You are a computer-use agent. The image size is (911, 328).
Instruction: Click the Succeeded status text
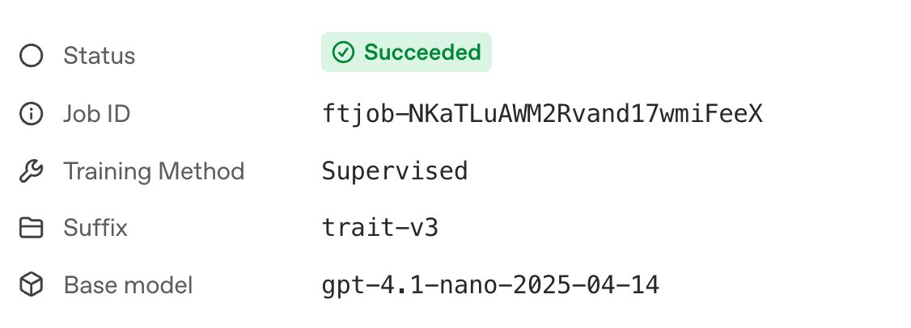[422, 53]
